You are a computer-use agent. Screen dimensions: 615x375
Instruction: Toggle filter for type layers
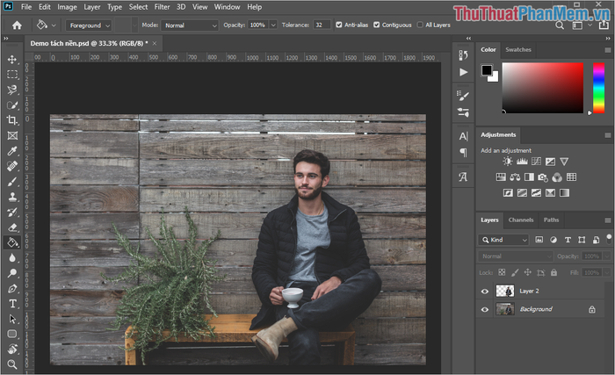(568, 240)
